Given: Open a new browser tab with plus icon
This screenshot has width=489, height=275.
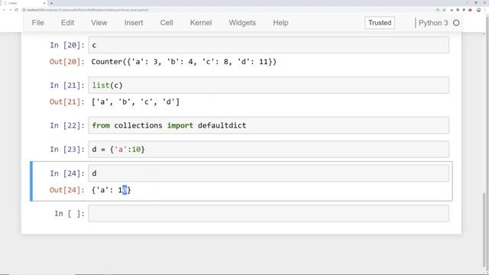Looking at the screenshot, I should click(51, 3).
